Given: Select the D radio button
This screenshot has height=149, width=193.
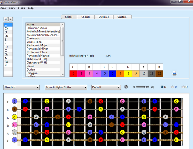Looking at the screenshot, I should (x=173, y=87).
